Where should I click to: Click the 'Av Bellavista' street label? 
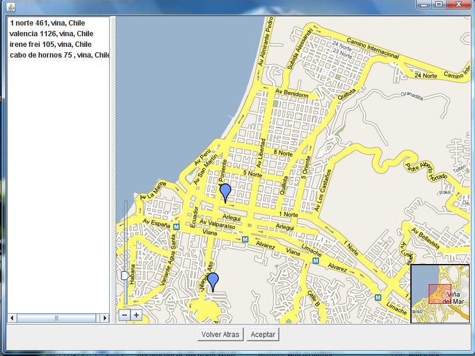click(425, 239)
